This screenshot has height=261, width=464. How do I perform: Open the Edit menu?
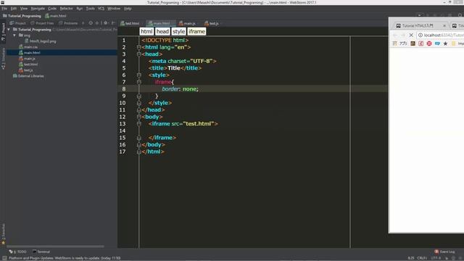point(14,9)
